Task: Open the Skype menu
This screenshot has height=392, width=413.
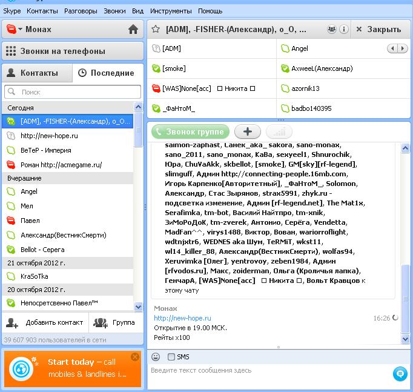Action: point(12,11)
